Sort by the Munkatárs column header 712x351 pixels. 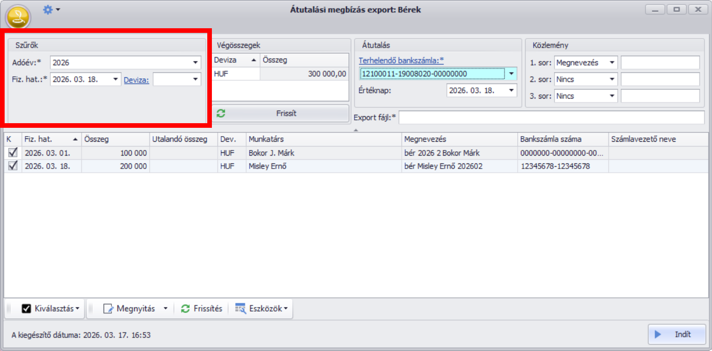(x=324, y=139)
